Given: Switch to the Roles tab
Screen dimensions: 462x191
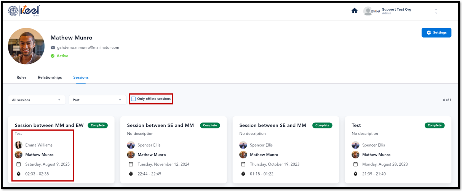Looking at the screenshot, I should [x=21, y=77].
